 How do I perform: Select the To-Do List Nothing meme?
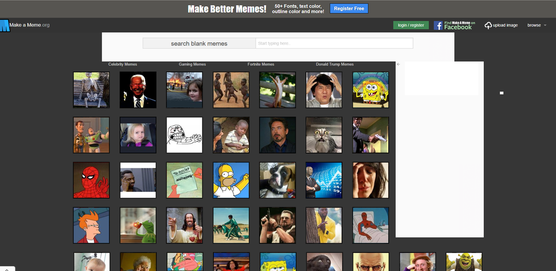(x=184, y=180)
